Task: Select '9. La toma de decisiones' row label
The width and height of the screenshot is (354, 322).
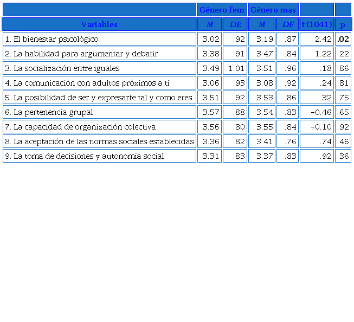Action: [99, 156]
